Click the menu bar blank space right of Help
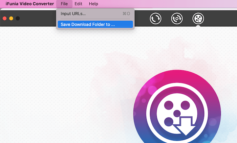The width and height of the screenshot is (237, 143). click(169, 4)
